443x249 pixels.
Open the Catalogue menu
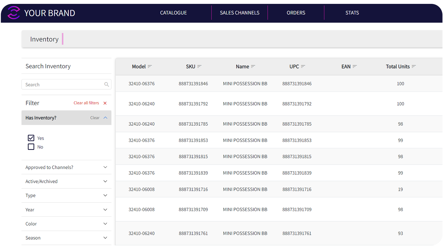[173, 13]
